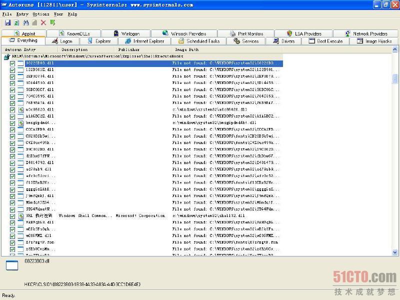Open the Entry menu
The height and width of the screenshot is (300, 400).
coord(22,14)
